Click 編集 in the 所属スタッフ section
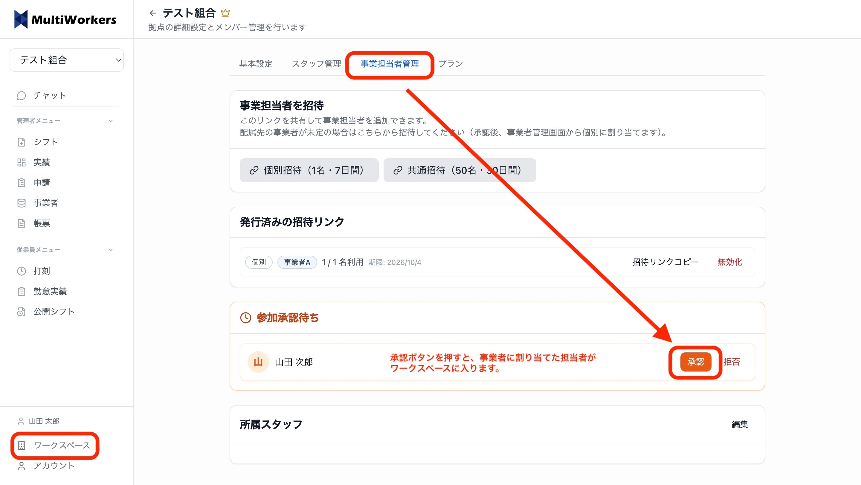The image size is (861, 485). (740, 425)
